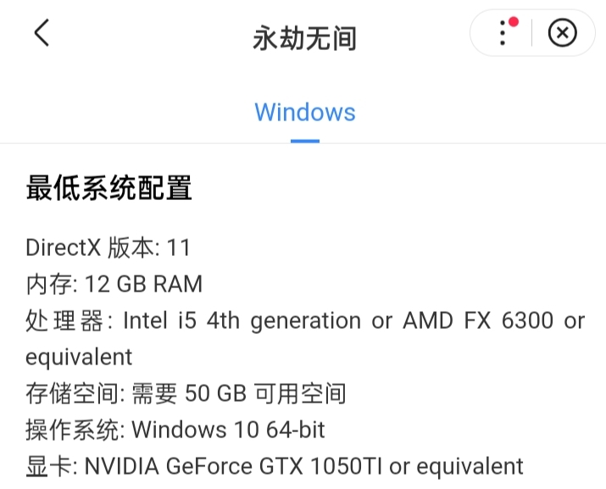
Task: Click the 存储空间 label
Action: click(x=72, y=393)
